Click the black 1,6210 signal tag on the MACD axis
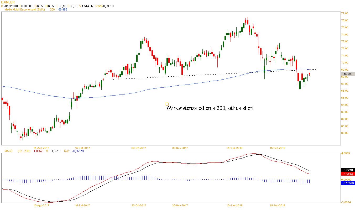The height and width of the screenshot is (210, 355). (x=348, y=170)
